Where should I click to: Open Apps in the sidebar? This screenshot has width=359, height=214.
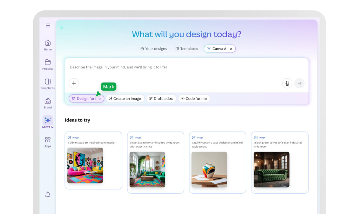(x=48, y=142)
